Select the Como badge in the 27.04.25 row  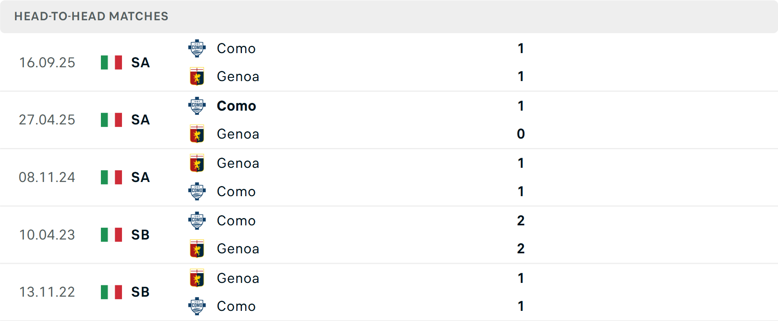pyautogui.click(x=197, y=105)
